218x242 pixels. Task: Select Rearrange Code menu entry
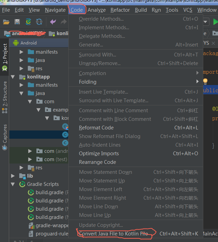[x=136, y=162]
